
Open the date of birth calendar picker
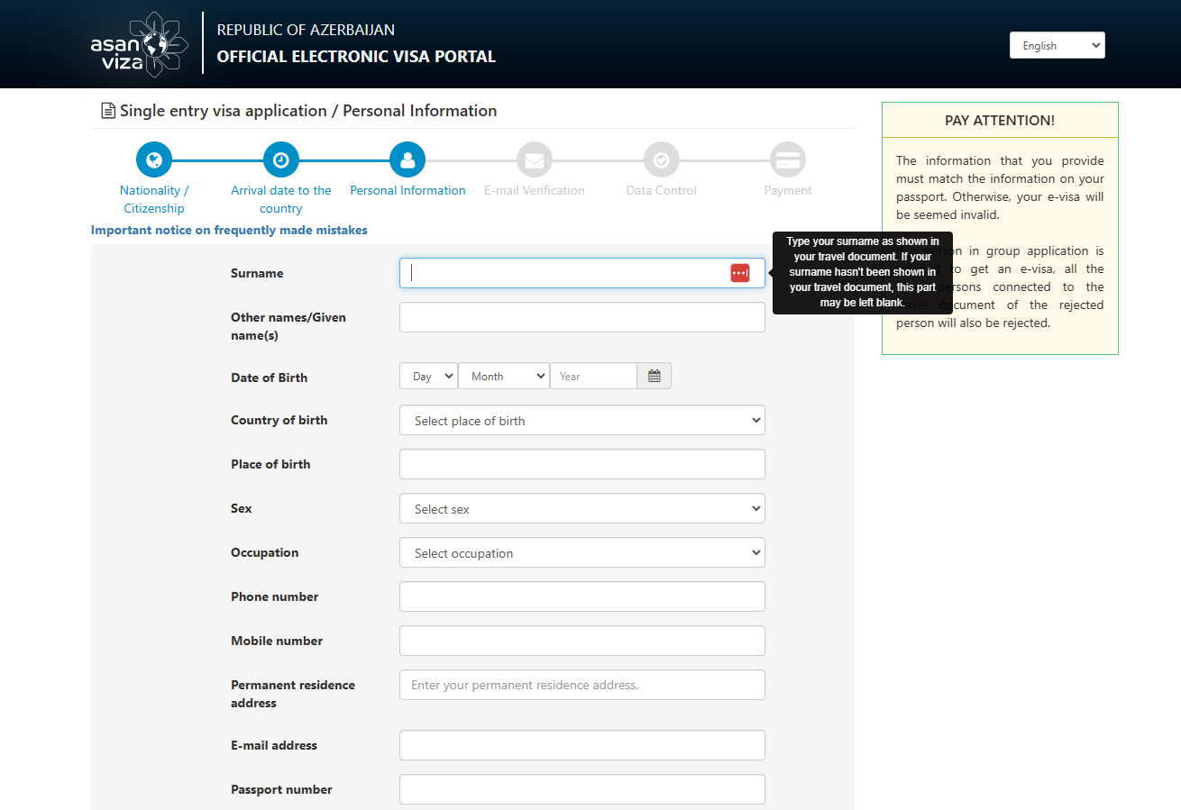click(x=655, y=376)
